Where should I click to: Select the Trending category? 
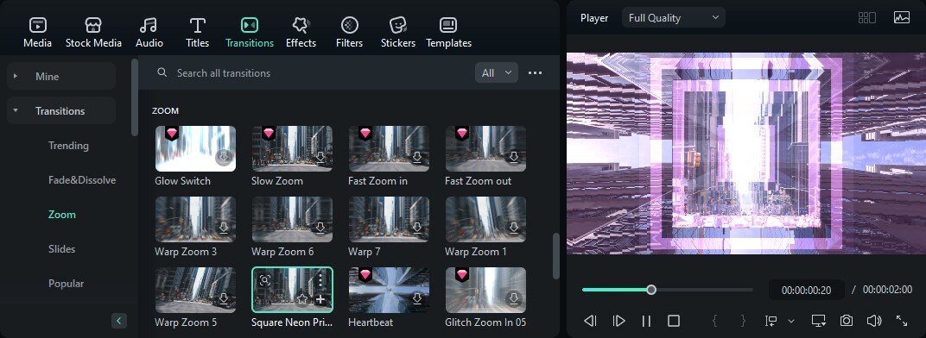68,145
